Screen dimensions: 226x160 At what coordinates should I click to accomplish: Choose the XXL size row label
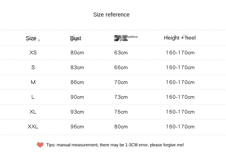pyautogui.click(x=33, y=127)
